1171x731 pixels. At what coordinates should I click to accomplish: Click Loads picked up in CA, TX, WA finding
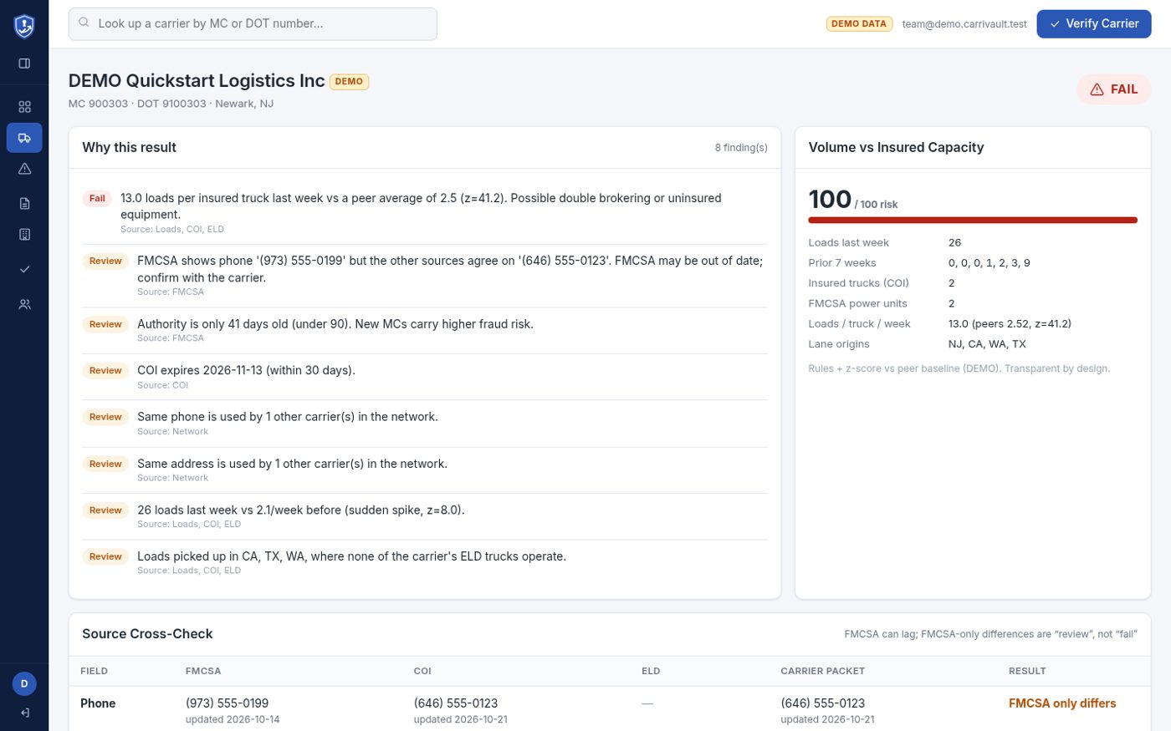pos(351,556)
